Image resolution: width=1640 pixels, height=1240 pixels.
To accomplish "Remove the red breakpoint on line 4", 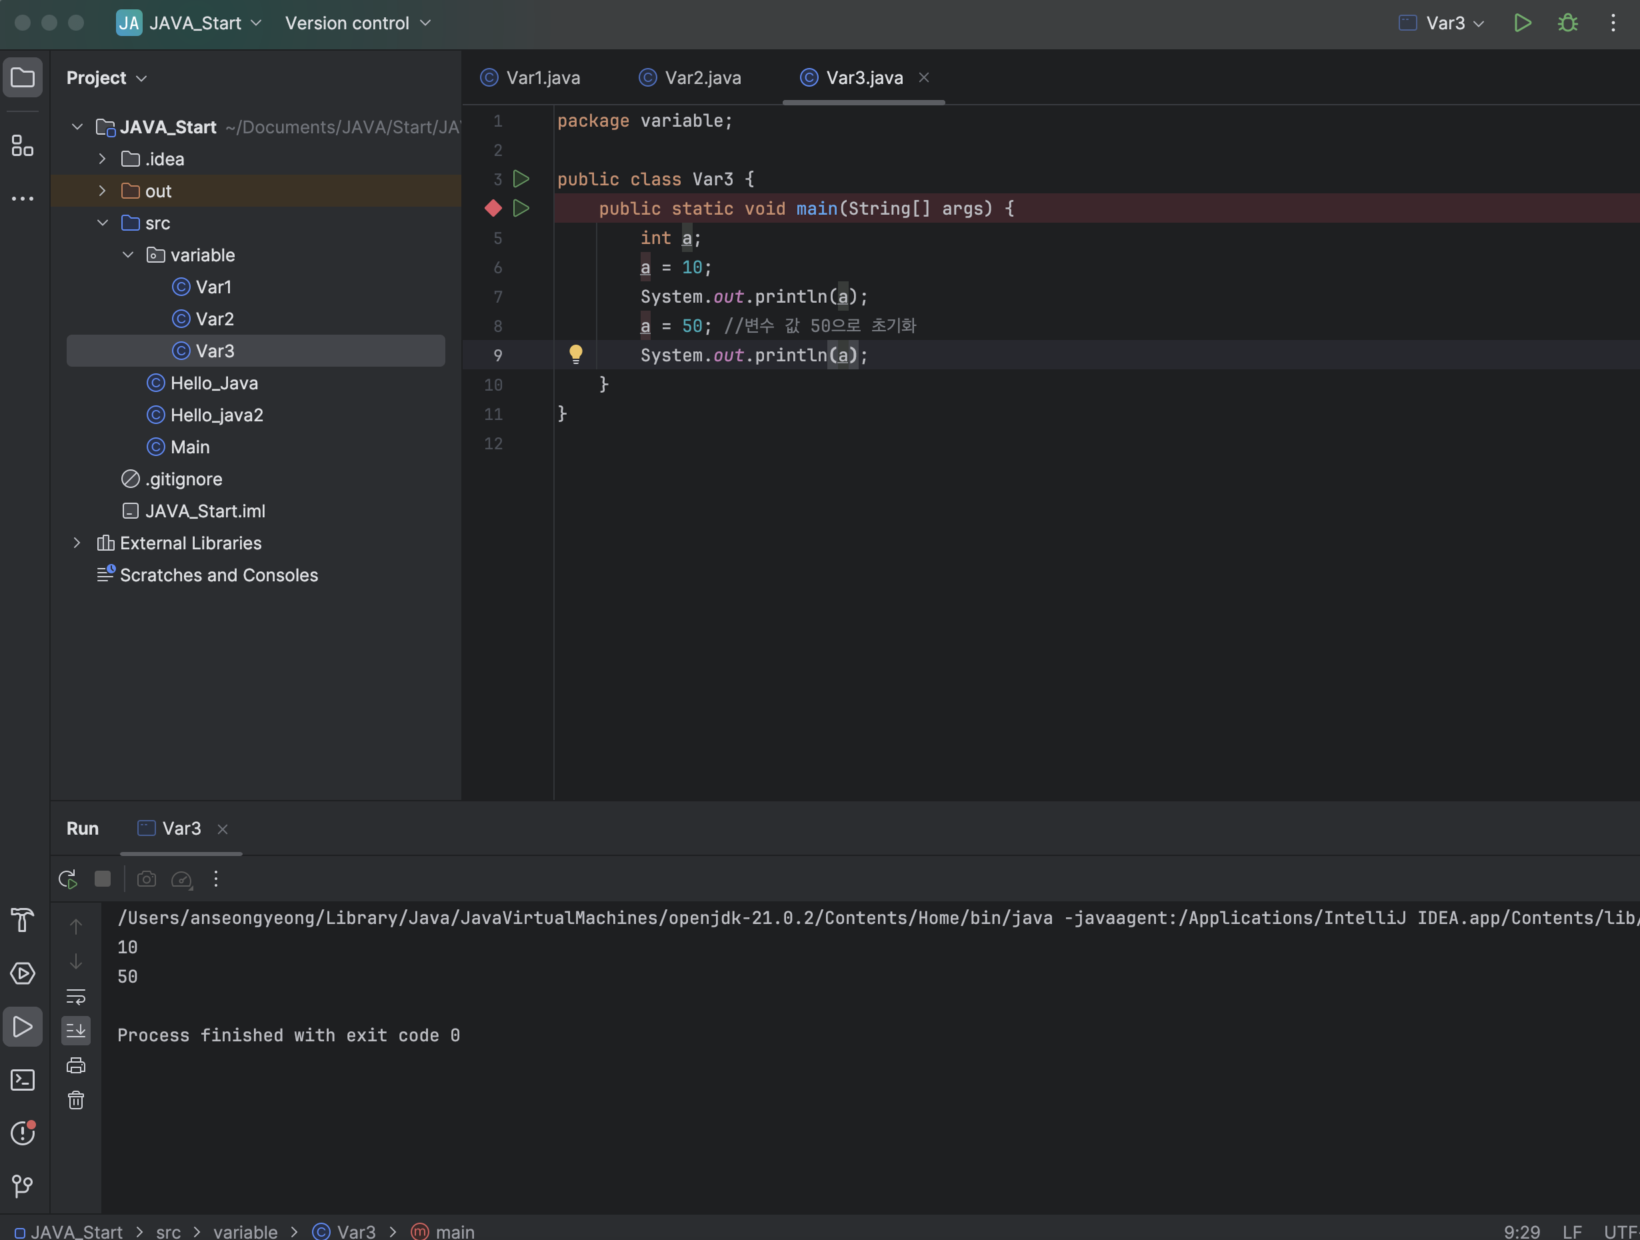I will 493,209.
